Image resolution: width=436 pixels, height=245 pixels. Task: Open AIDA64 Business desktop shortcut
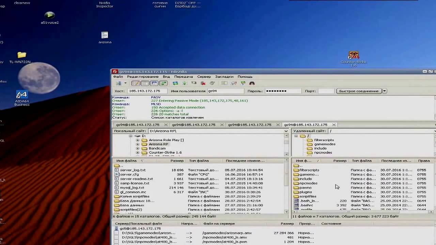click(x=22, y=99)
